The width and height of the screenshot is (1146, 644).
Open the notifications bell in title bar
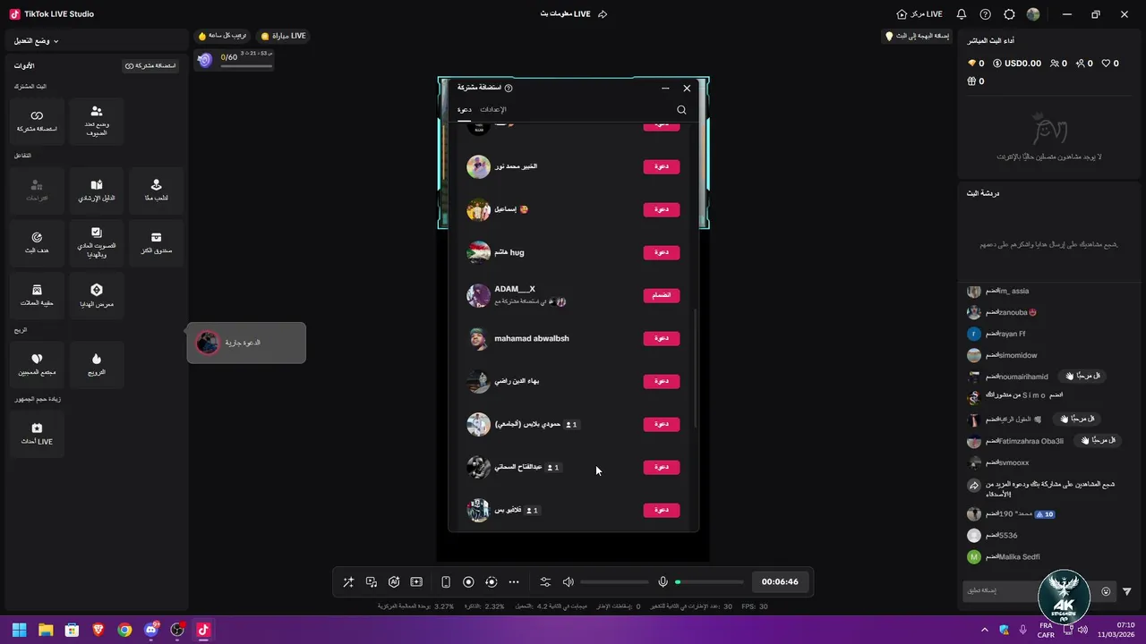point(962,14)
